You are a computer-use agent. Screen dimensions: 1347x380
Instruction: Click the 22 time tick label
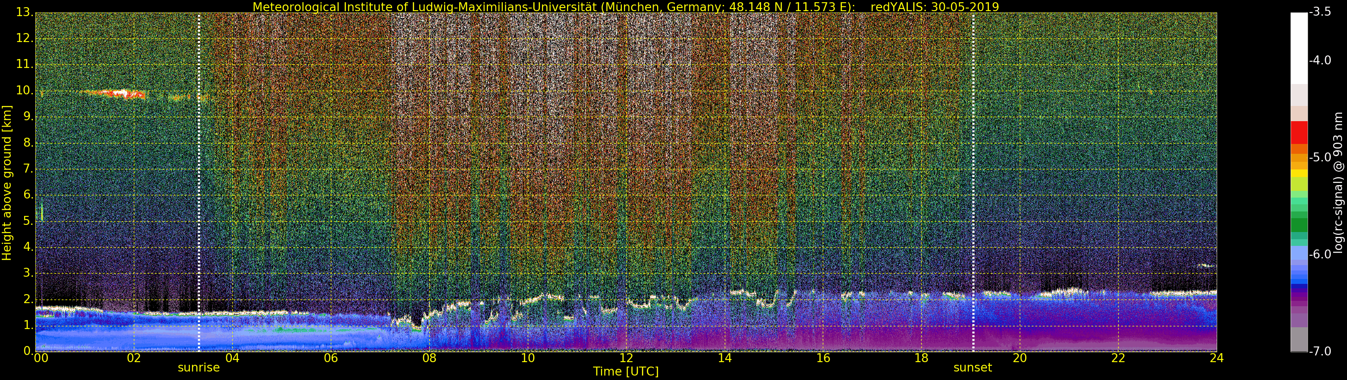coord(1118,358)
